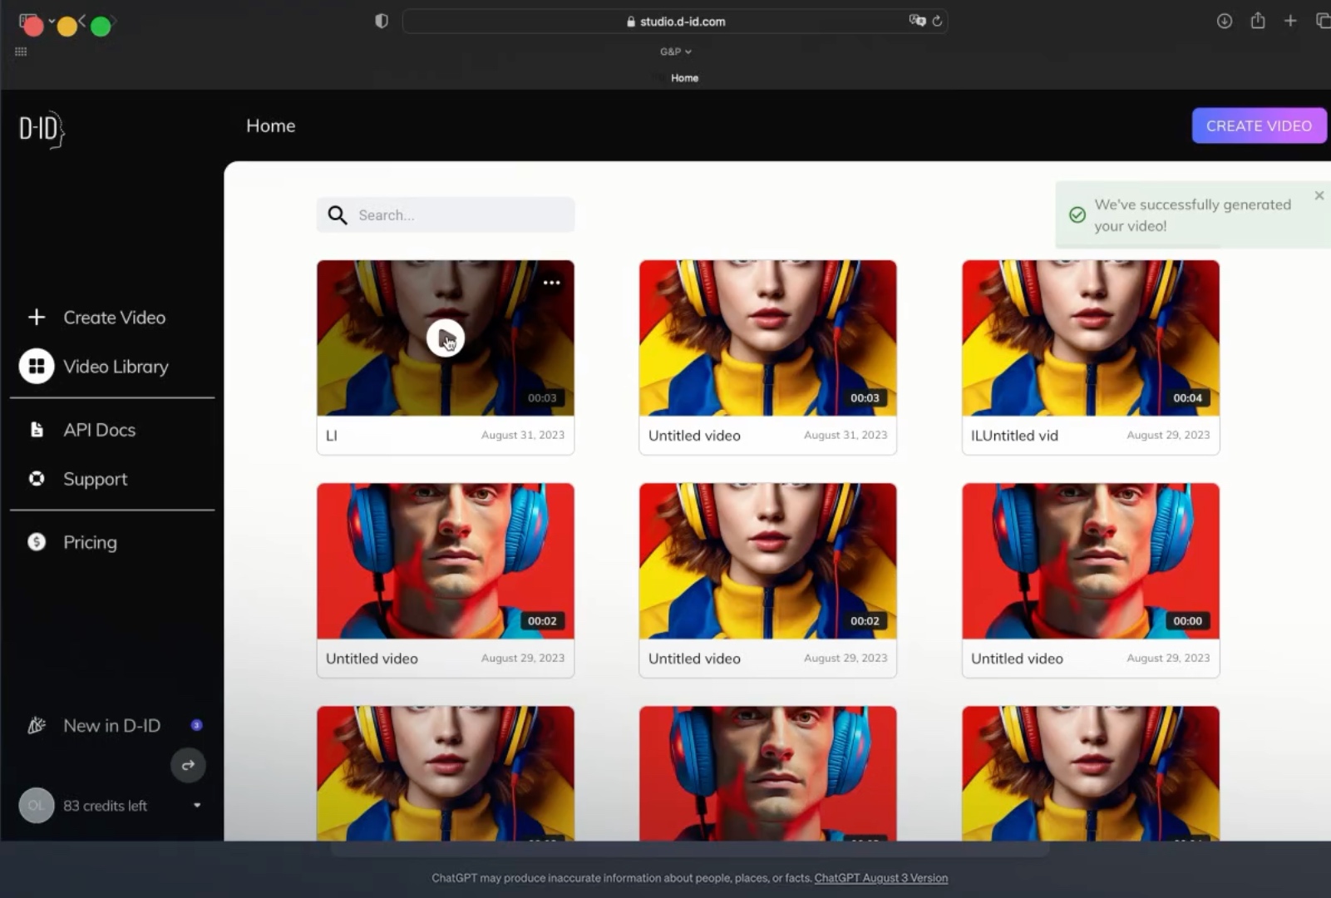Play the LI video thumbnail
This screenshot has height=898, width=1331.
coord(446,338)
